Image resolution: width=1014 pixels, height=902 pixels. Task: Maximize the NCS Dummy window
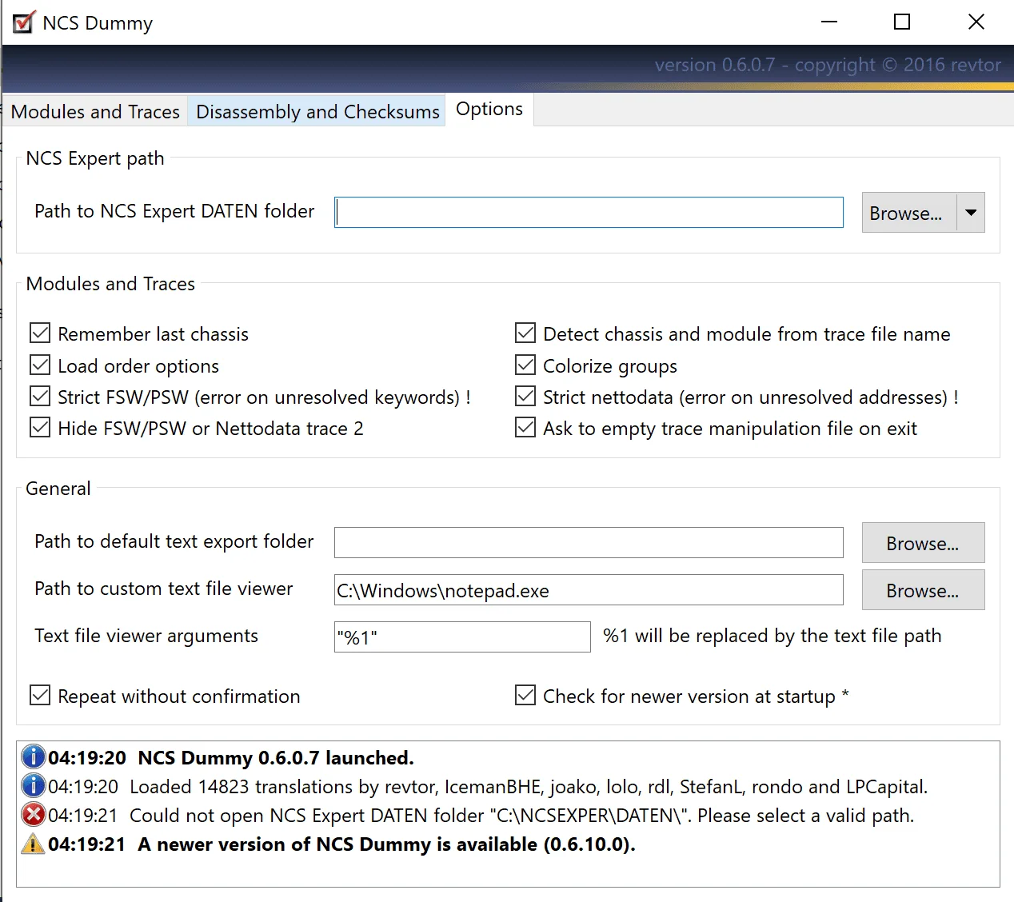point(902,22)
